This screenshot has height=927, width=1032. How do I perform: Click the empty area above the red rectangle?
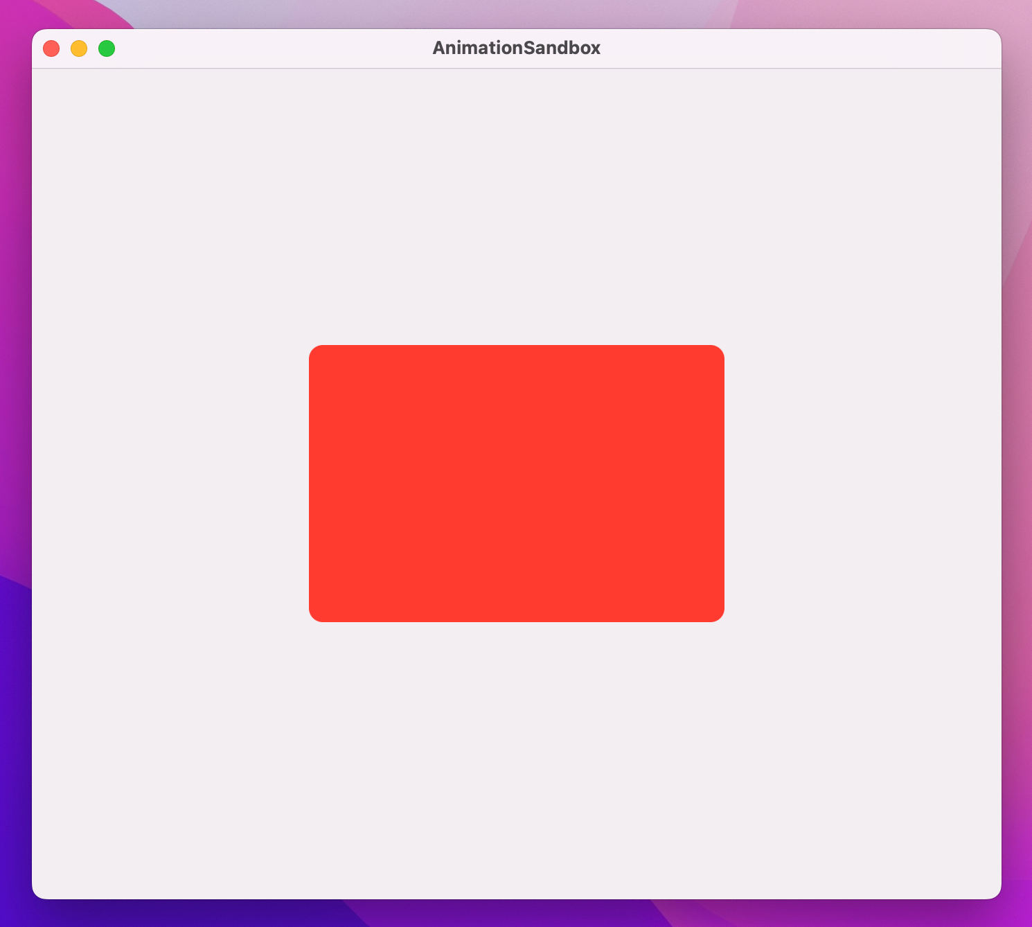click(x=516, y=208)
